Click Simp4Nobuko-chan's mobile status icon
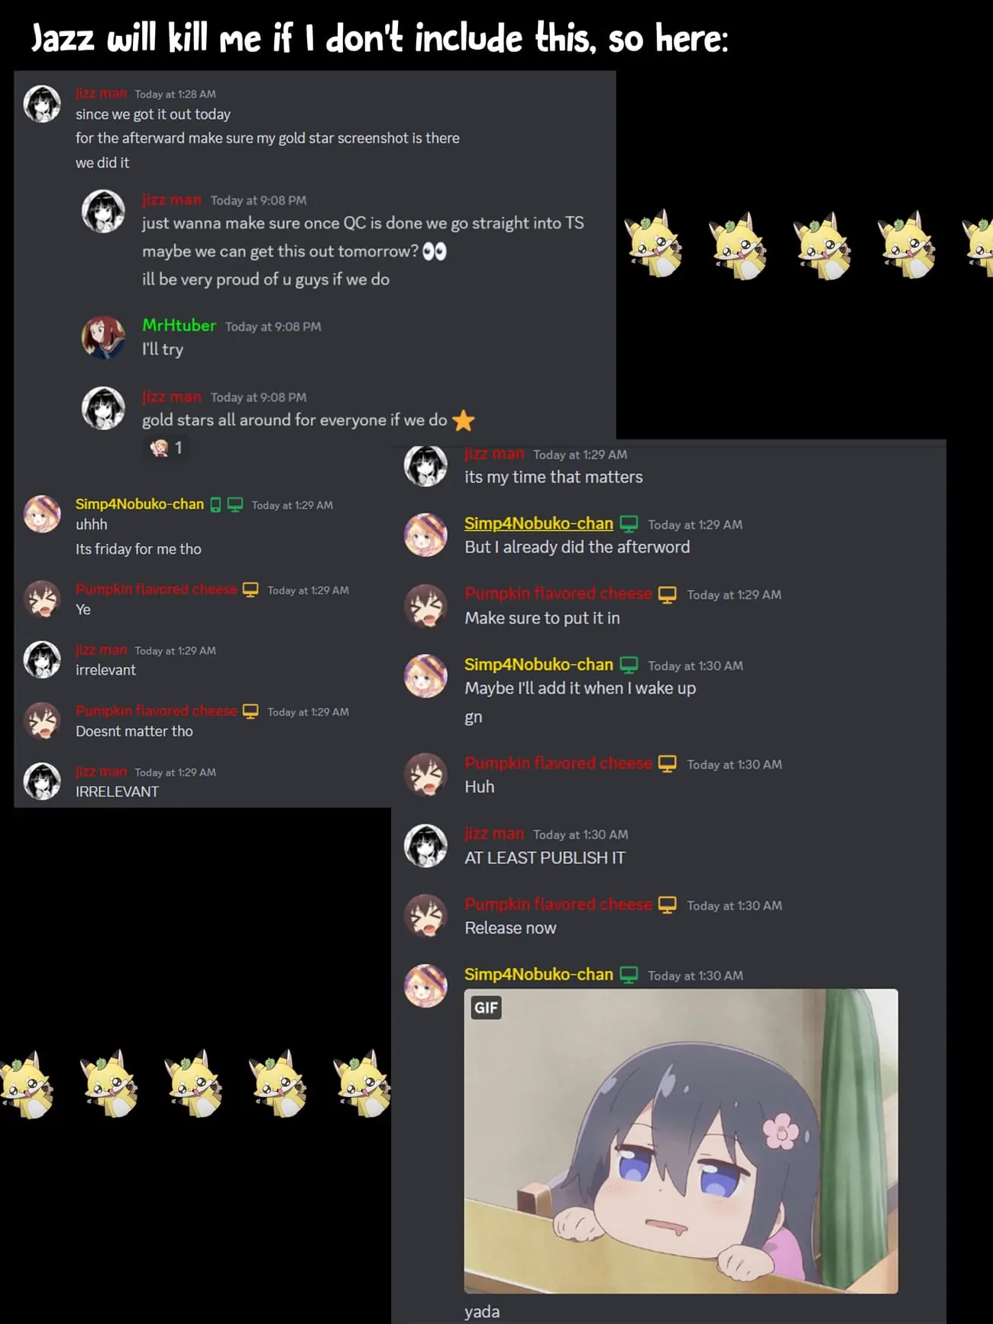Image resolution: width=993 pixels, height=1324 pixels. point(215,505)
